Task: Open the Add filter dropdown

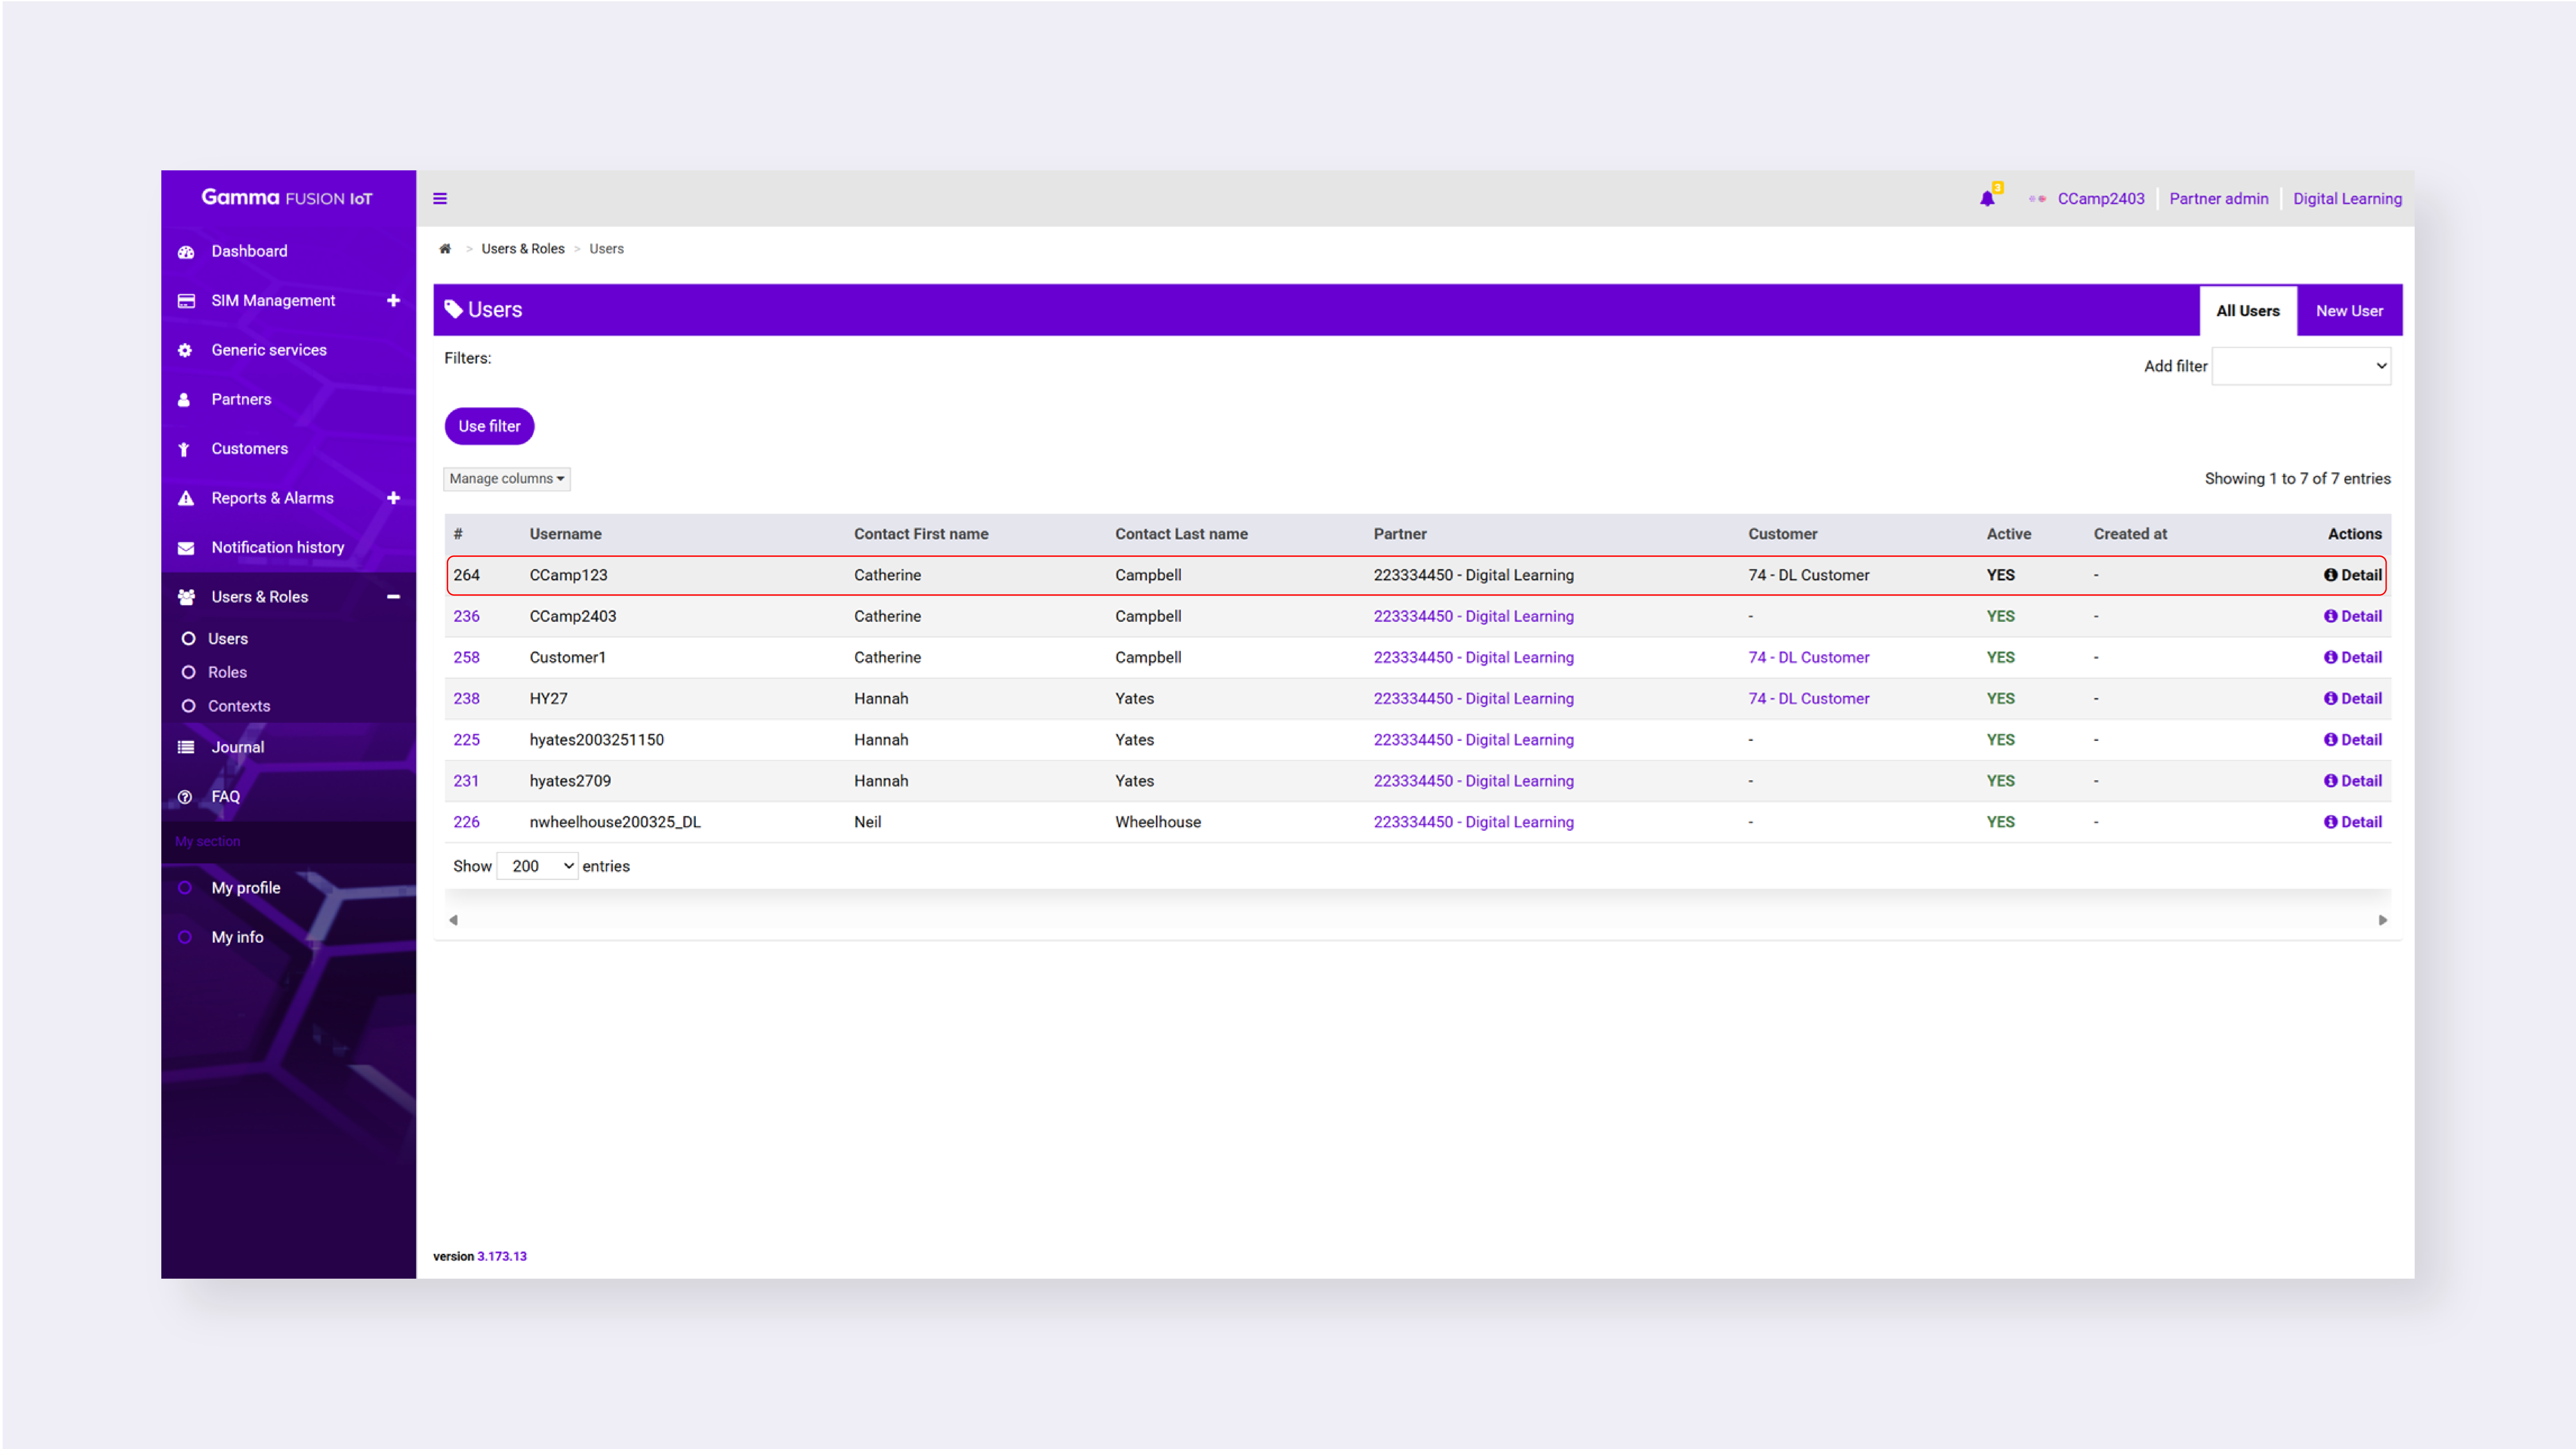Action: pos(2301,366)
